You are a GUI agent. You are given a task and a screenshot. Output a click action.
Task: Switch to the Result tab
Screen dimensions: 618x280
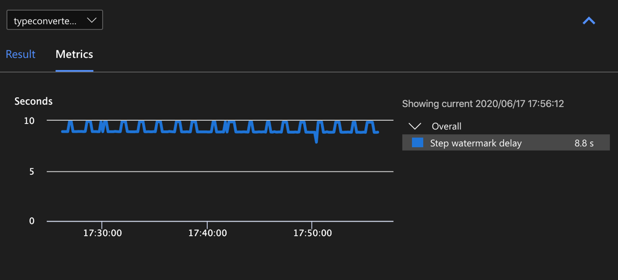click(x=21, y=54)
